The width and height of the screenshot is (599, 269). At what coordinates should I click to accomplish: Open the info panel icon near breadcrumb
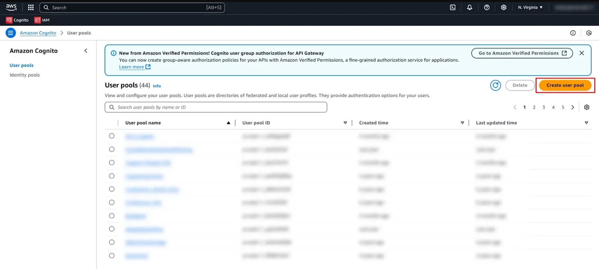pos(573,33)
